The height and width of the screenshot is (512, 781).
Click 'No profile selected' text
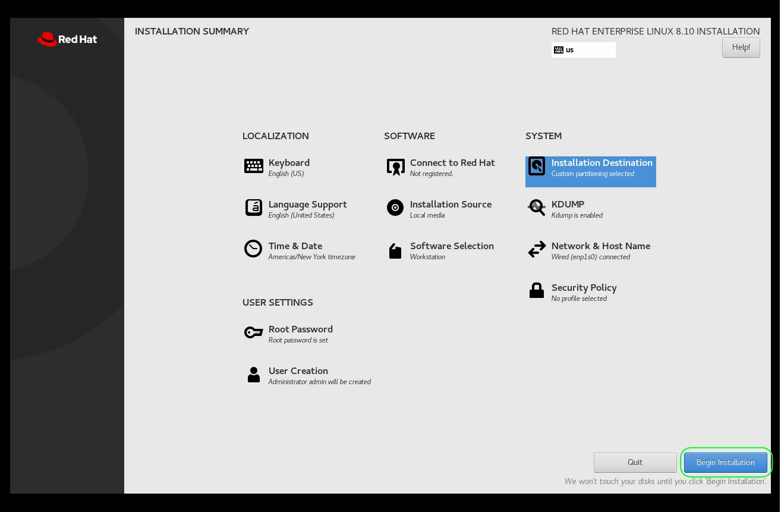579,299
